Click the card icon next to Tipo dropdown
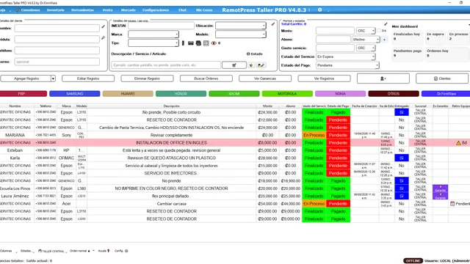Viewport: 470px width, 264px height. (191, 43)
